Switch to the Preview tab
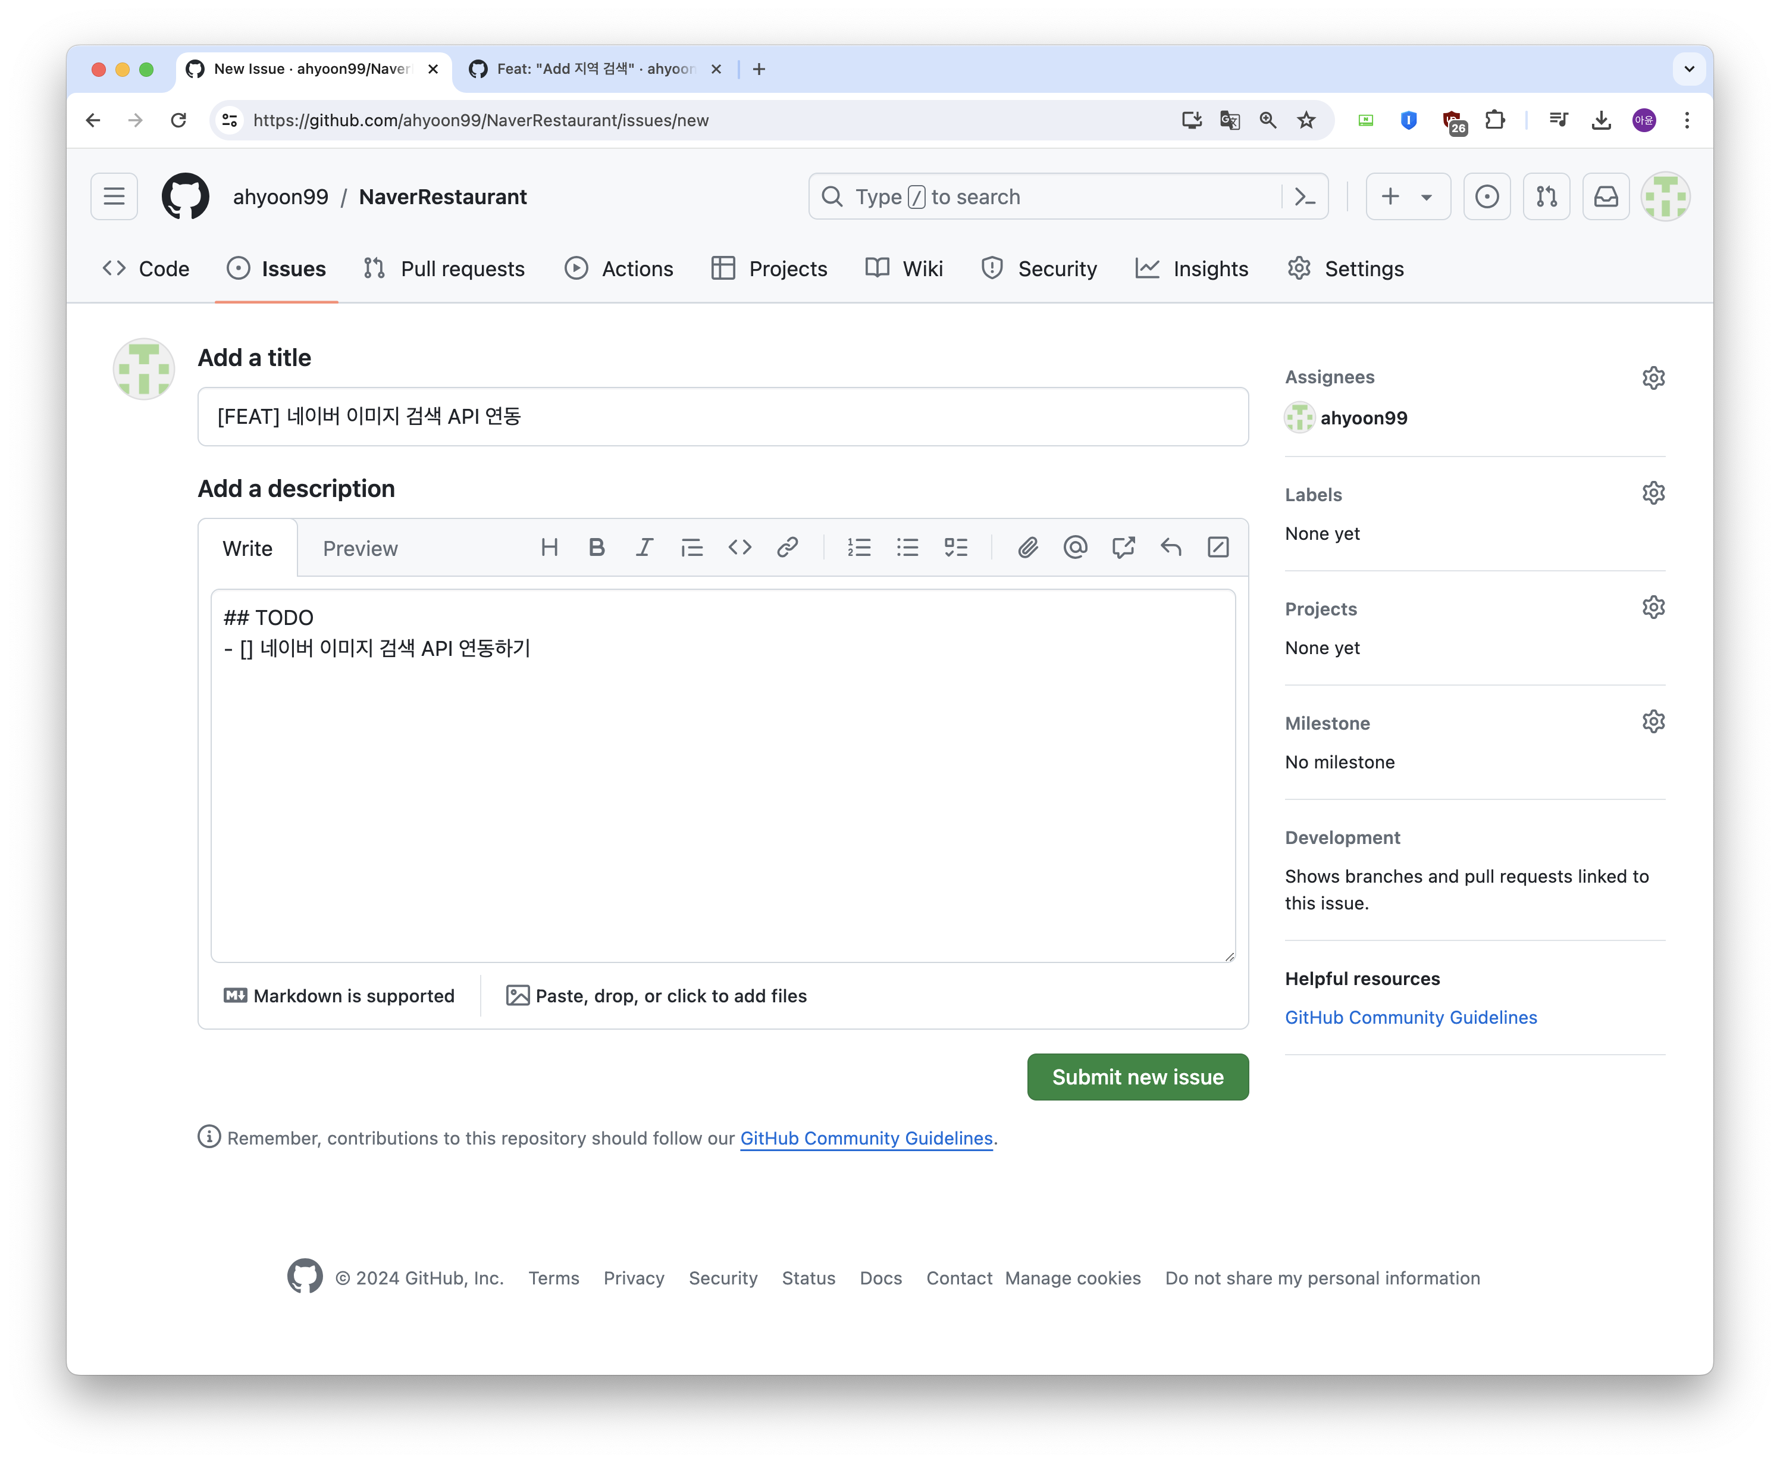Screen dimensions: 1780x1463 point(360,549)
